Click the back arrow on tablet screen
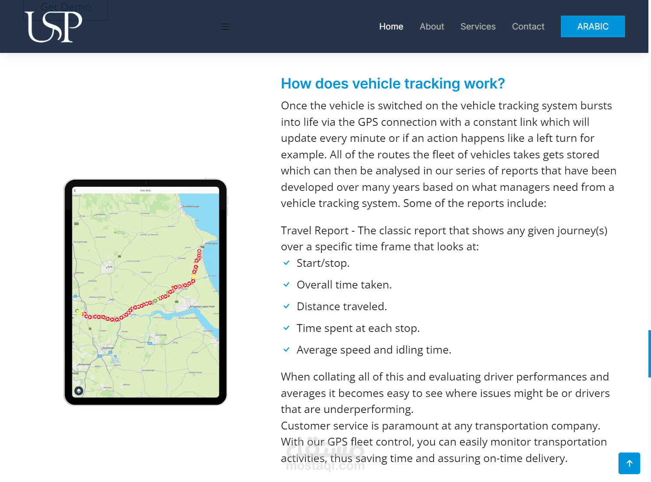Screen dimensions: 651x482 click(75, 190)
